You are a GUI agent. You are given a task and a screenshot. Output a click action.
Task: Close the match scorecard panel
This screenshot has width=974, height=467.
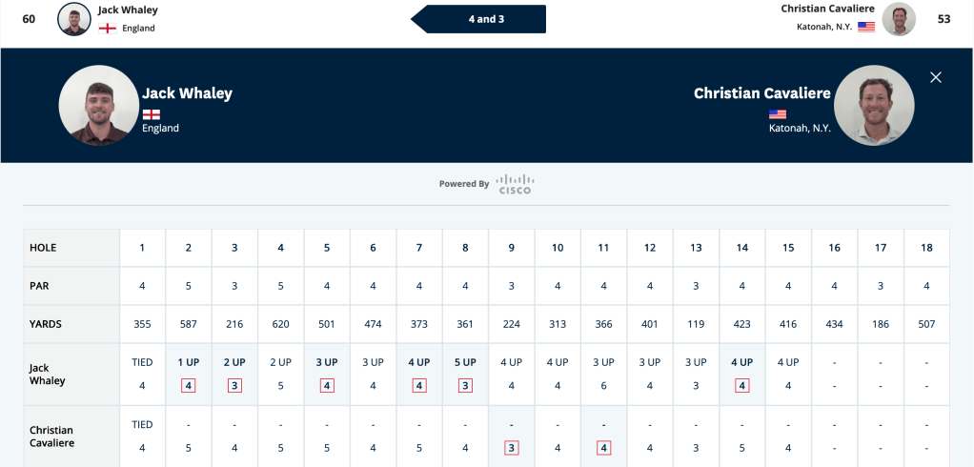pyautogui.click(x=936, y=77)
